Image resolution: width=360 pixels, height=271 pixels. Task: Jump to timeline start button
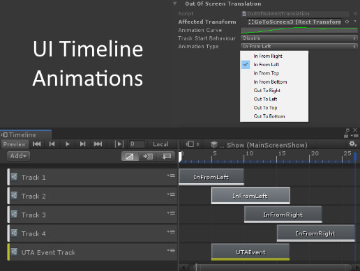click(x=37, y=144)
